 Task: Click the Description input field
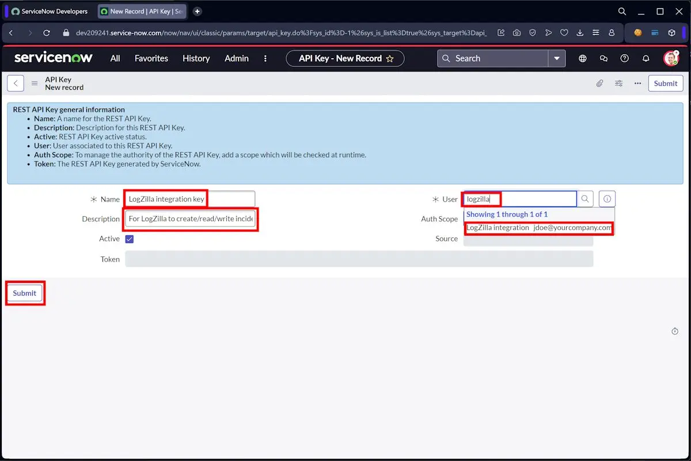(x=190, y=219)
